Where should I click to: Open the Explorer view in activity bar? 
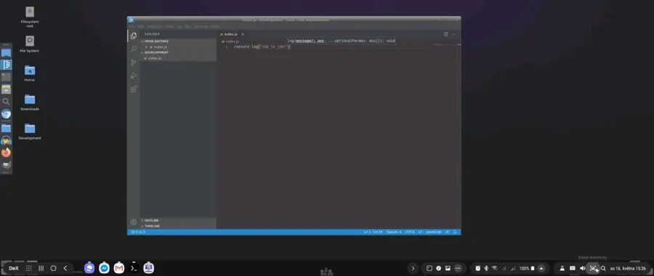[x=134, y=36]
